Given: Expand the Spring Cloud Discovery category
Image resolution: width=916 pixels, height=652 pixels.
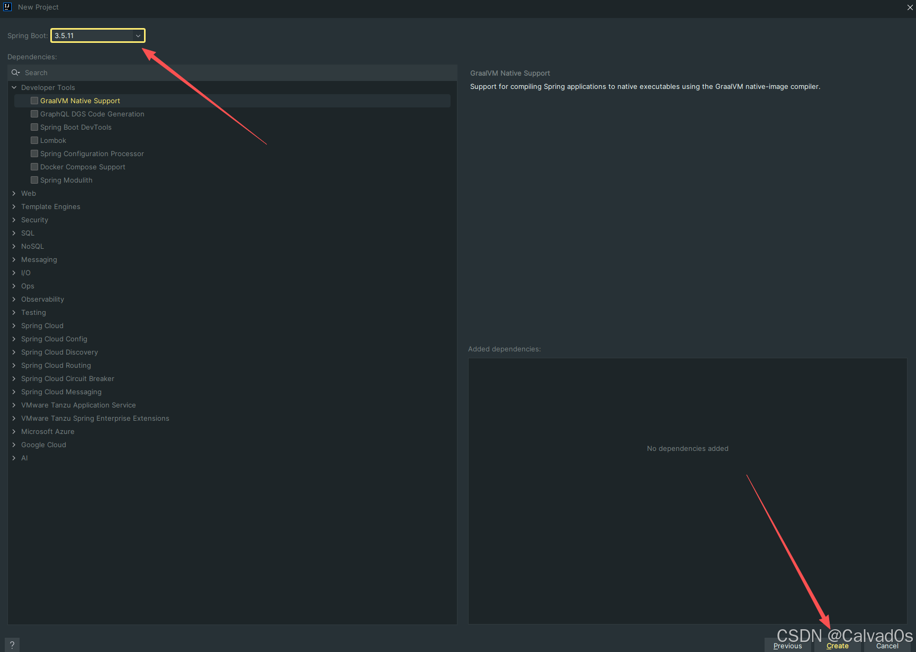Looking at the screenshot, I should click(x=14, y=352).
